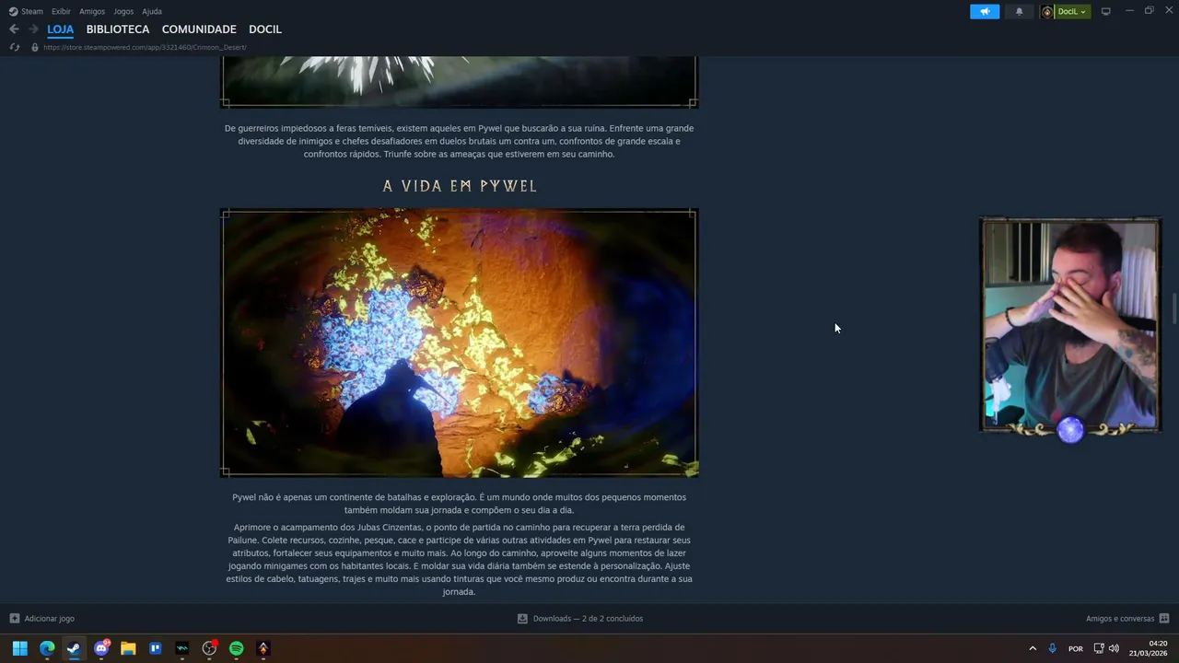Click Adicionar jogo
The image size is (1179, 663).
coord(50,619)
